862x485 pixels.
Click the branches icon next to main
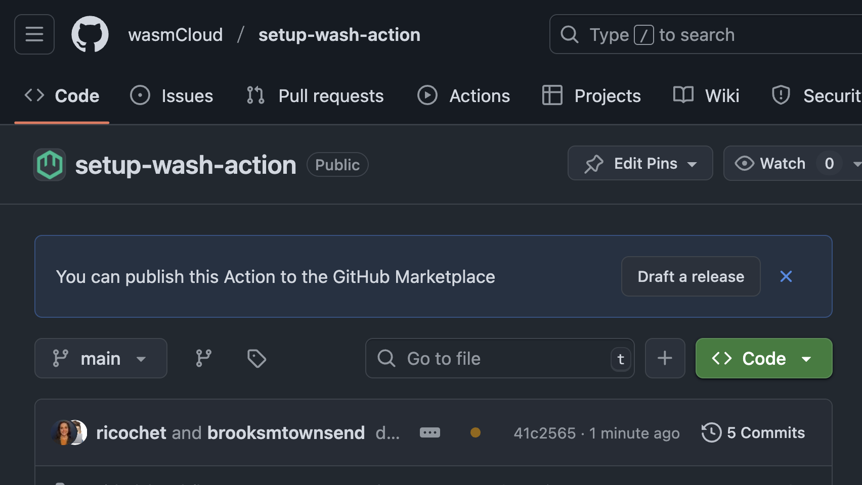pyautogui.click(x=204, y=358)
